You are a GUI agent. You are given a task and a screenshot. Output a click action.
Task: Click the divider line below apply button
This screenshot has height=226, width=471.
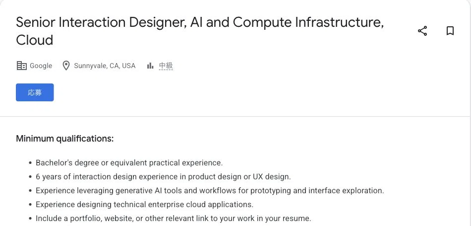(235, 116)
